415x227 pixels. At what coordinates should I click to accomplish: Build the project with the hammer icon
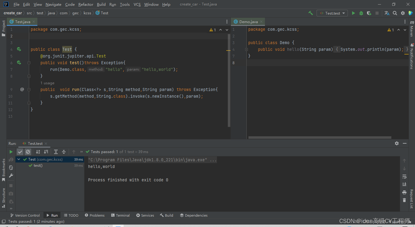(310, 13)
